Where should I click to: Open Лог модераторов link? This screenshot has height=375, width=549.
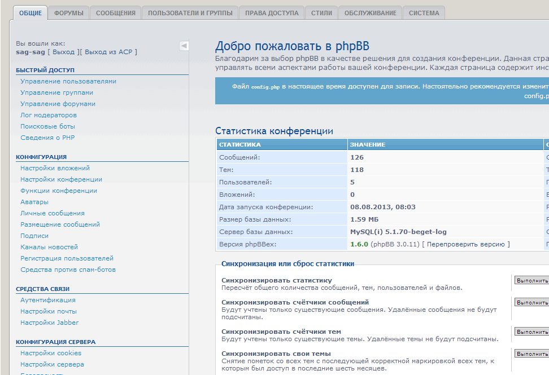[49, 115]
